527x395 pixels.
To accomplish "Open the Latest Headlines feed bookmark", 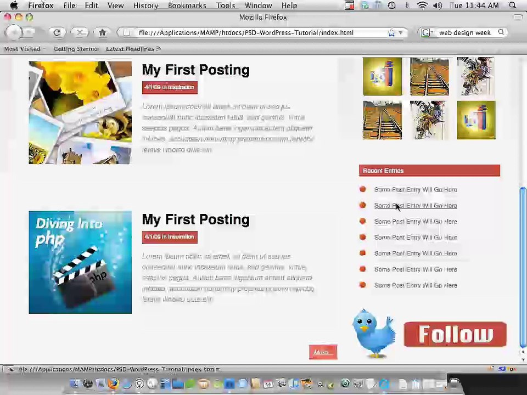I will (x=133, y=49).
